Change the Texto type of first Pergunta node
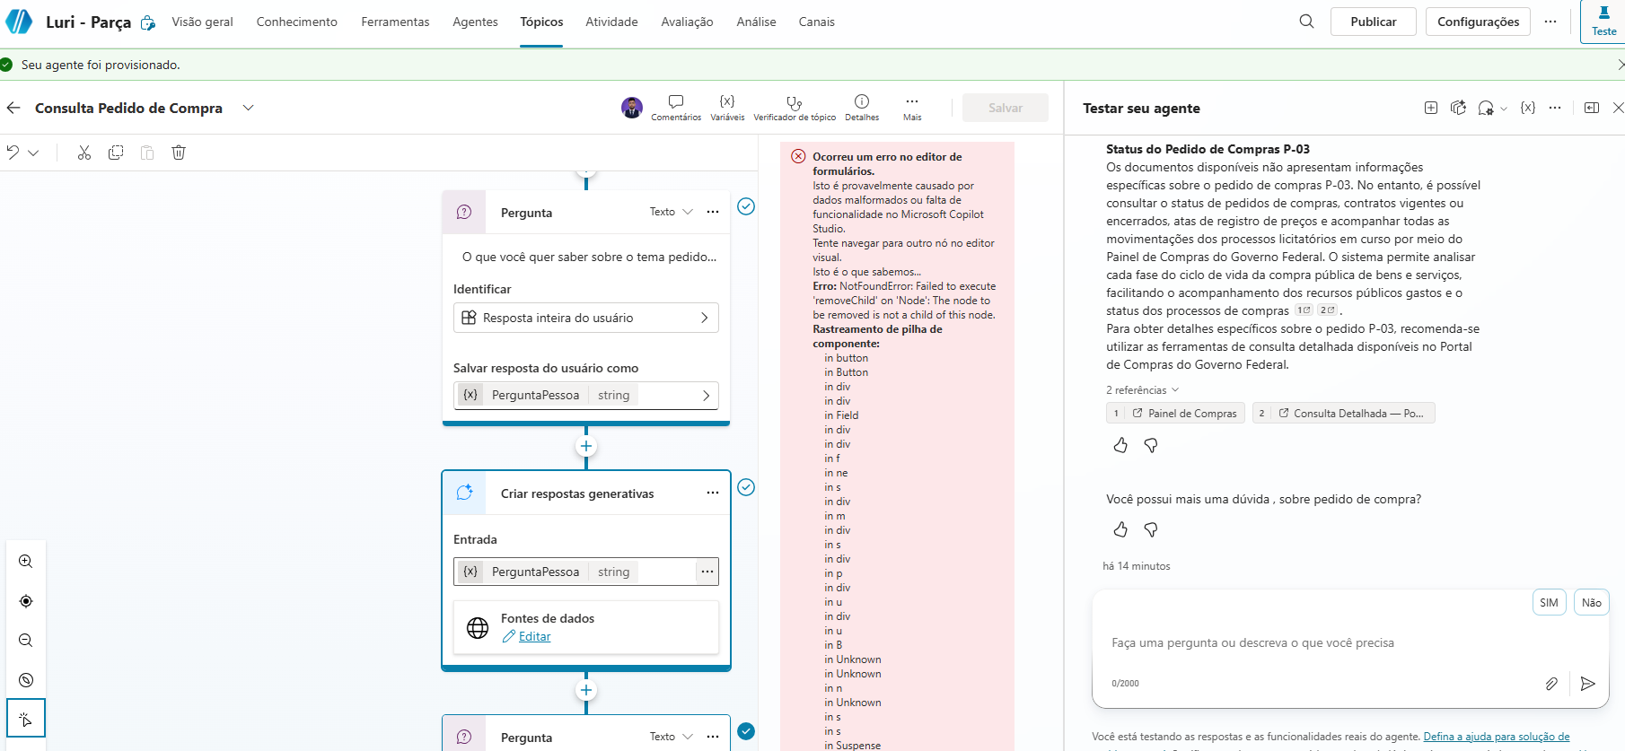This screenshot has width=1625, height=751. pos(672,212)
